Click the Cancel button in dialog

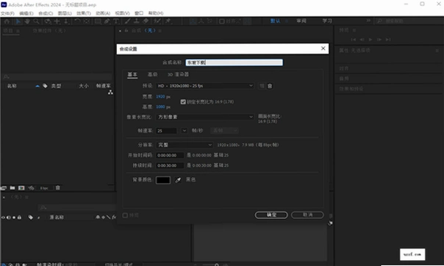click(x=307, y=215)
